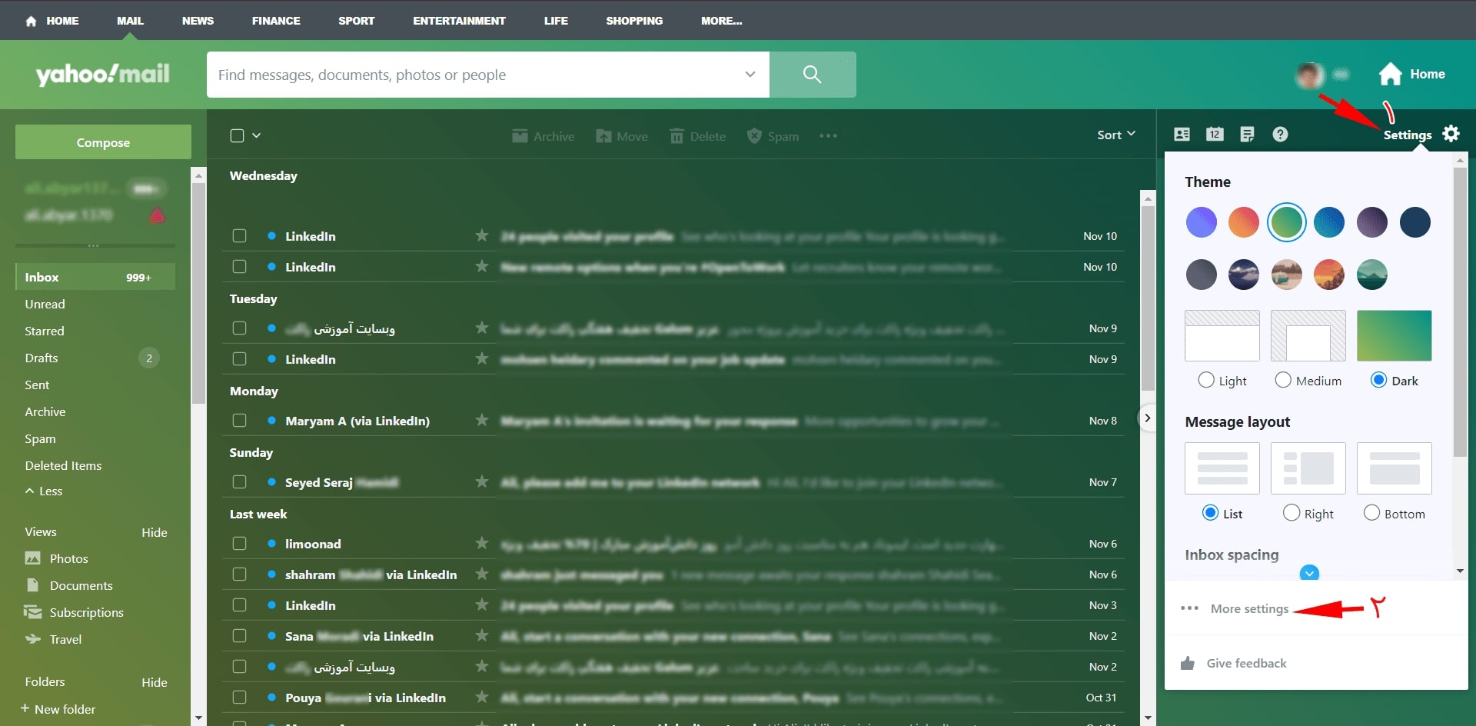Screen dimensions: 1476x726
Task: Click the Move toolbar icon
Action: tap(603, 136)
